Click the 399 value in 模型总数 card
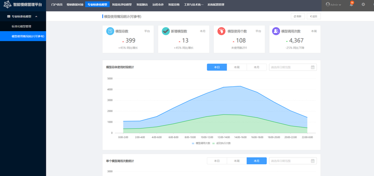The height and width of the screenshot is (176, 374). (130, 41)
